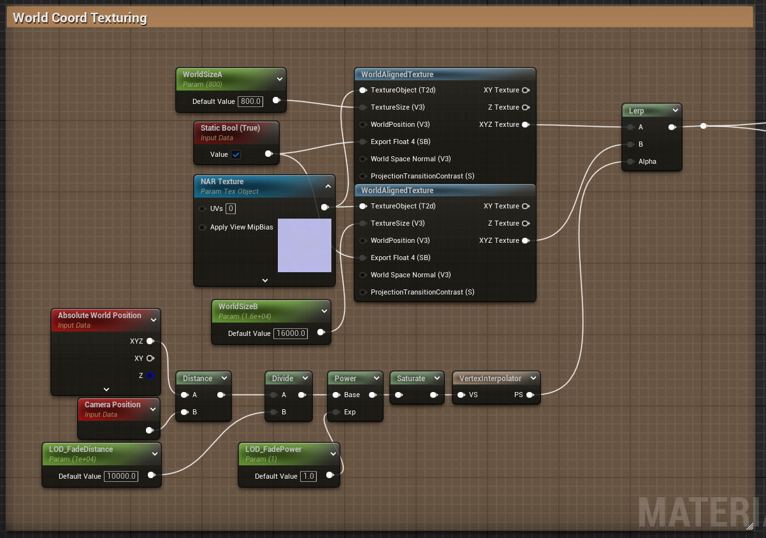Collapse Absolute World Position header chevron

tap(153, 320)
